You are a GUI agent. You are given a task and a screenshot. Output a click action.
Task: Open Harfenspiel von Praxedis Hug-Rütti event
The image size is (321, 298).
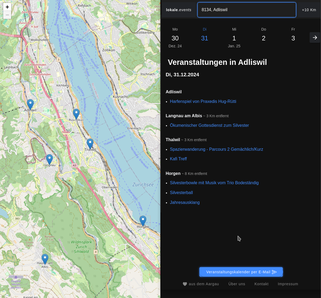click(x=203, y=101)
